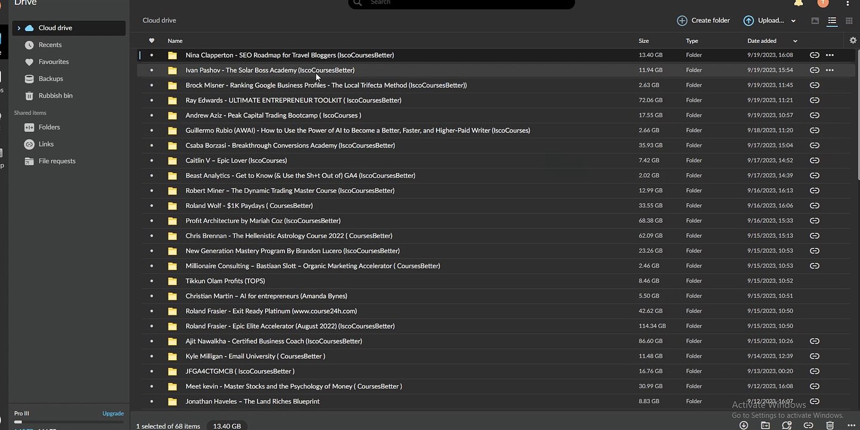
Task: Toggle favourite dot for Jonathan Haveles folder
Action: pos(152,401)
